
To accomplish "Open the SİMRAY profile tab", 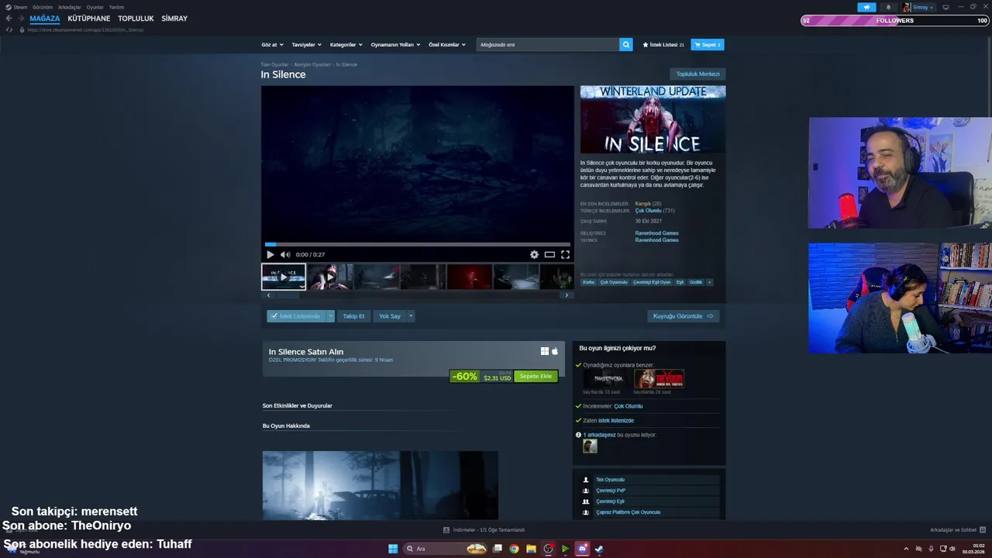I will click(x=174, y=19).
